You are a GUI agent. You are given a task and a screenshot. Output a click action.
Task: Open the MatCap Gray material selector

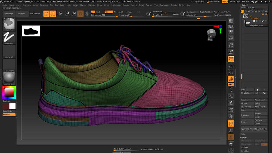click(9, 79)
